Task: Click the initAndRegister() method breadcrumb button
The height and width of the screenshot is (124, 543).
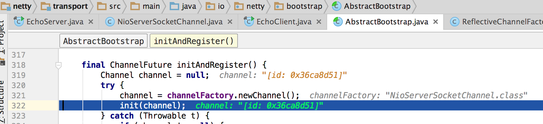Action: point(194,41)
